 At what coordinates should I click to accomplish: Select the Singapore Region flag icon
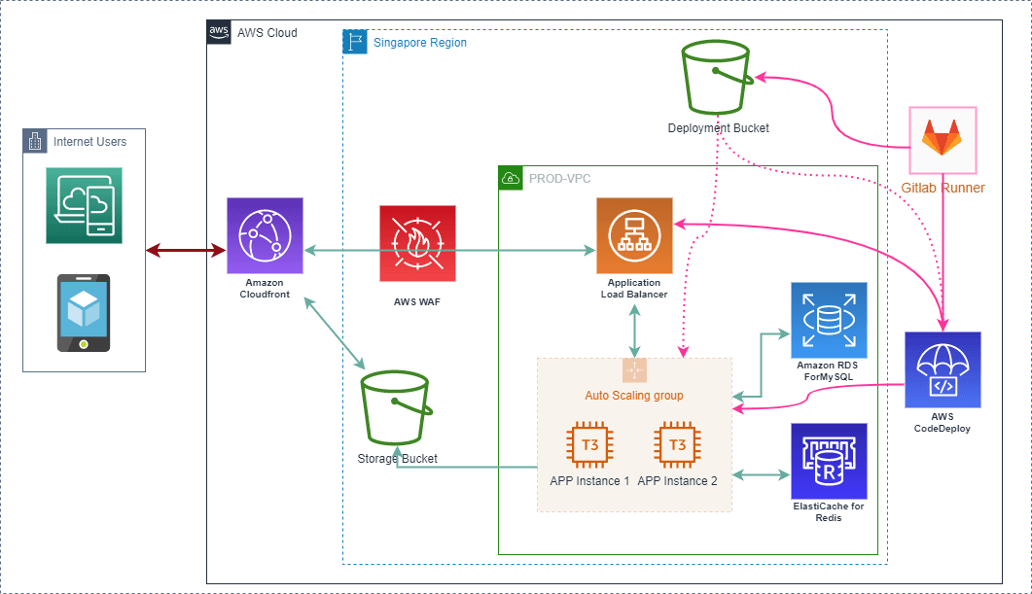355,42
